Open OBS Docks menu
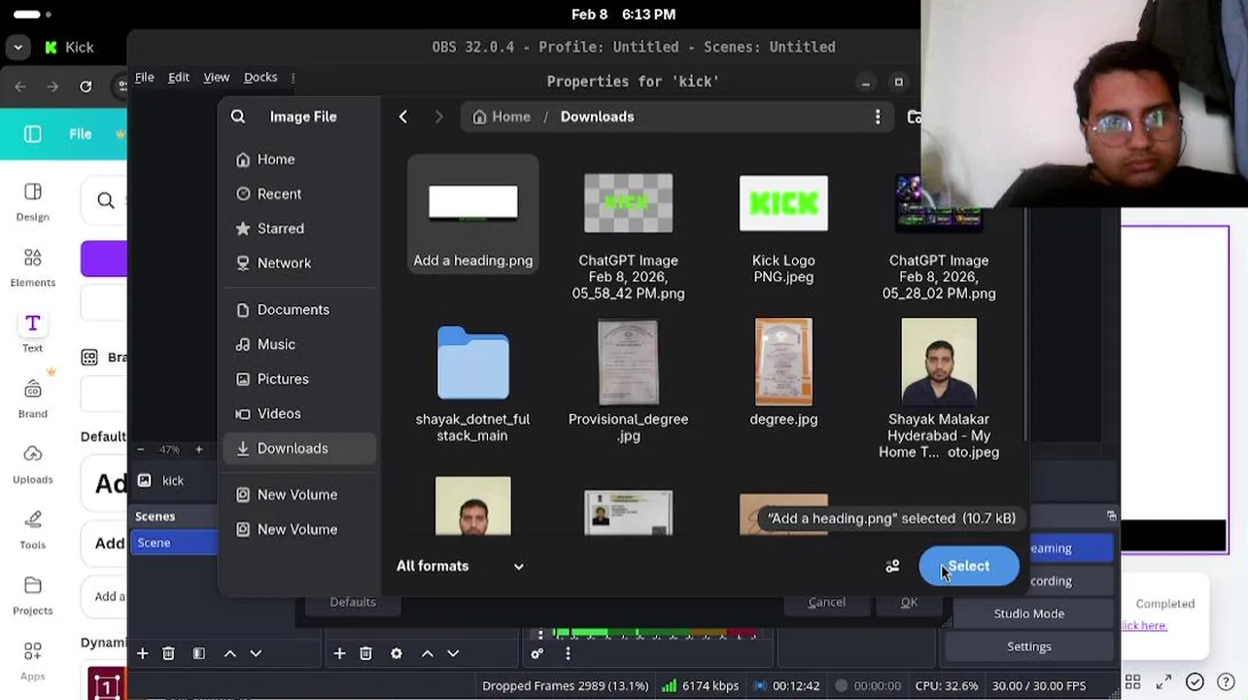1248x700 pixels. point(260,77)
